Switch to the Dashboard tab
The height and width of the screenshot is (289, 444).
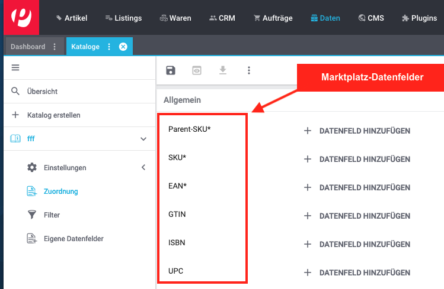point(28,47)
